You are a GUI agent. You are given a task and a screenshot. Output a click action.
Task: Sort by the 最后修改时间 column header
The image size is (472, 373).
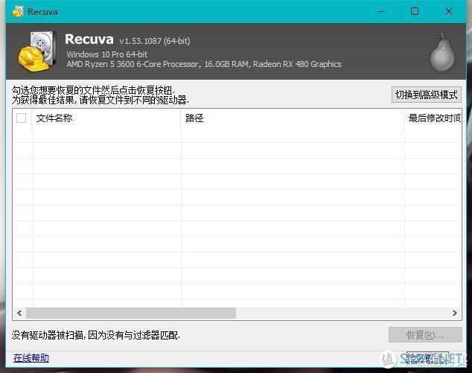click(x=433, y=118)
